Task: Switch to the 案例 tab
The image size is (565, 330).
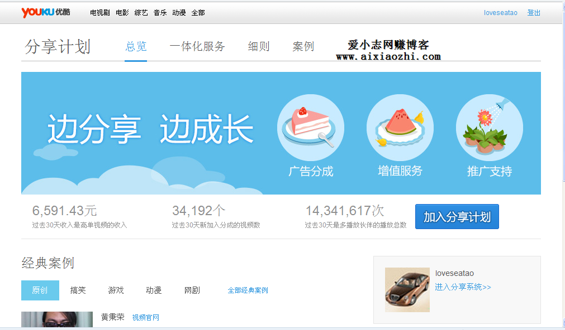Action: click(x=303, y=46)
